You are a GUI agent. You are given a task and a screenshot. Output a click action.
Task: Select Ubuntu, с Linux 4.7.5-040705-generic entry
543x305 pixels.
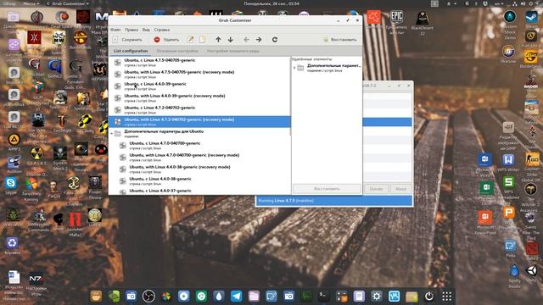pyautogui.click(x=199, y=62)
